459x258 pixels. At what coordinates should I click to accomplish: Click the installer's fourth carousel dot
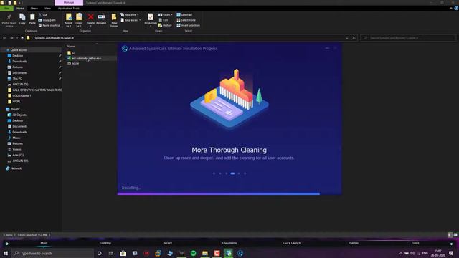point(232,173)
